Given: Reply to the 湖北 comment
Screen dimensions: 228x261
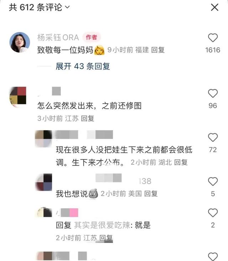Looking at the screenshot, I should coord(181,162).
